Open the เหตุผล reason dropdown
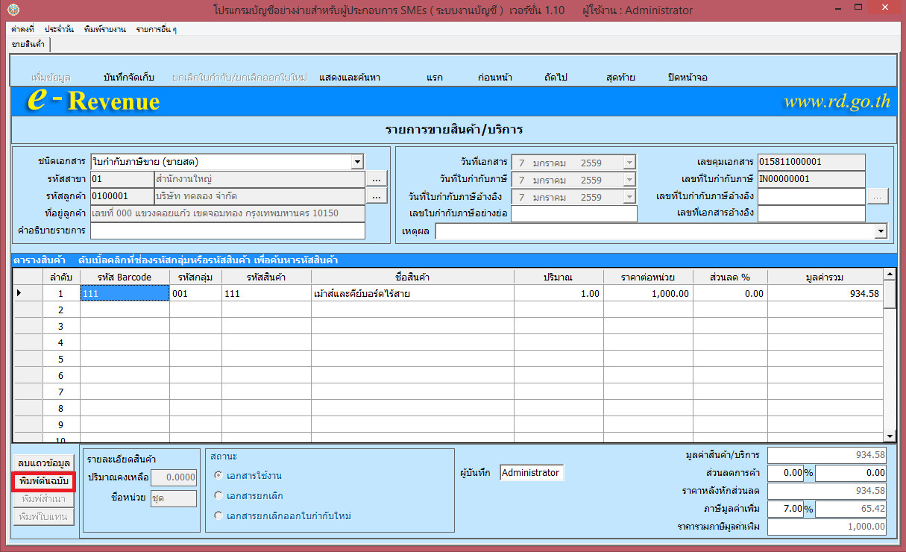 point(881,232)
